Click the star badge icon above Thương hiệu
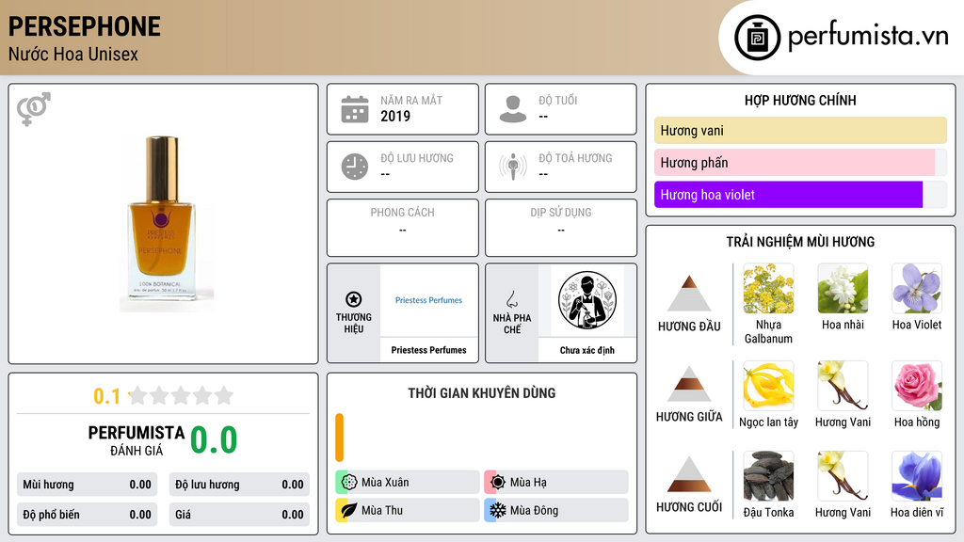The width and height of the screenshot is (964, 542). (354, 299)
